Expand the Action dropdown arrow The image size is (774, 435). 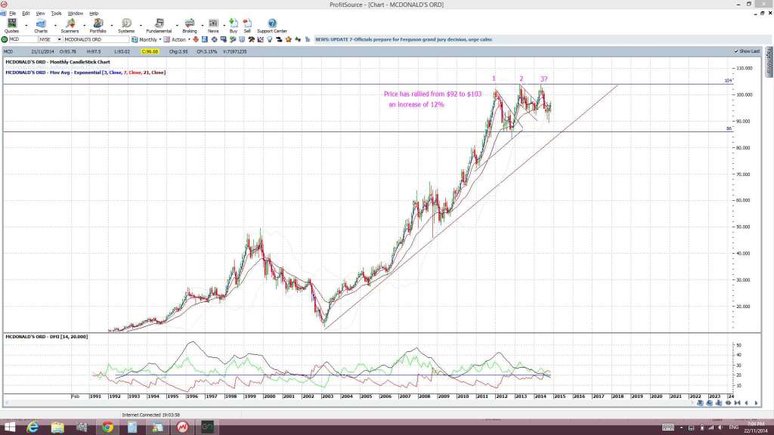click(x=189, y=39)
